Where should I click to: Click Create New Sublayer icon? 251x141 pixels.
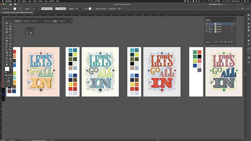click(225, 42)
